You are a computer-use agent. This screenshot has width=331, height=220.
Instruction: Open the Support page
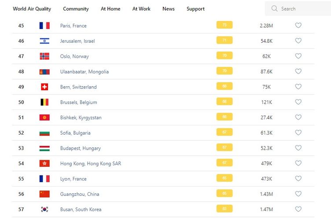click(x=195, y=9)
